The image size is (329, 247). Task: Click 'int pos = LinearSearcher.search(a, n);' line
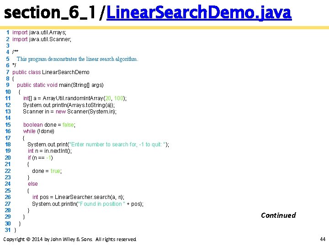tap(78, 197)
